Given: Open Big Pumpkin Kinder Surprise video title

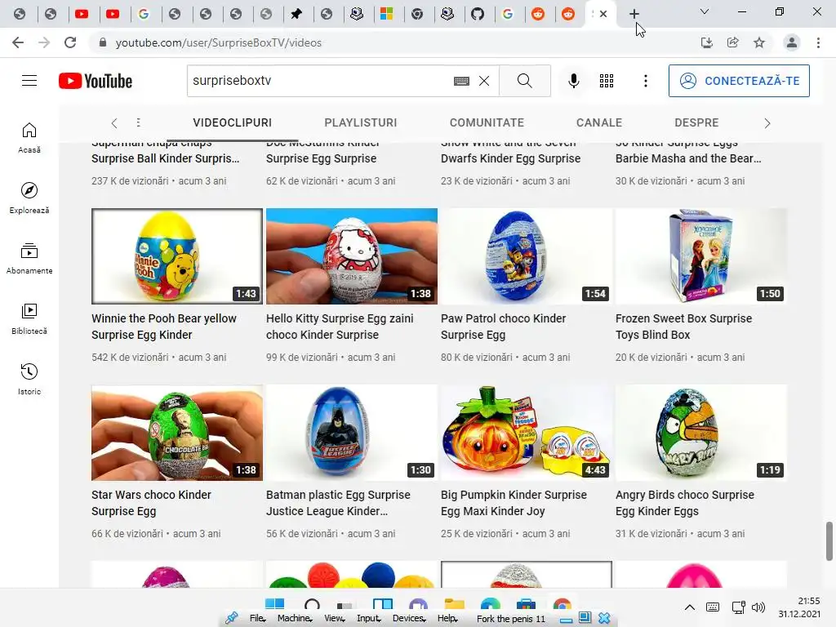Looking at the screenshot, I should [514, 503].
